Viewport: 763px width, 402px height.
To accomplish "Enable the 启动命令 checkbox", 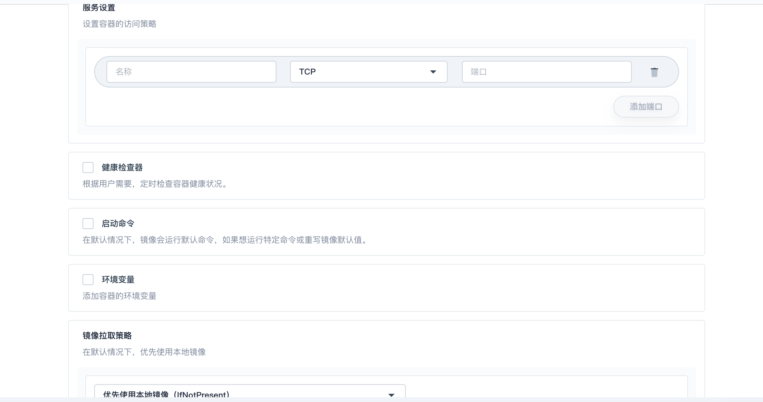I will pos(88,224).
